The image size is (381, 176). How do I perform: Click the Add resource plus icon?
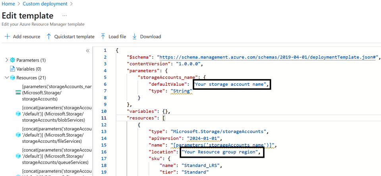pyautogui.click(x=7, y=37)
